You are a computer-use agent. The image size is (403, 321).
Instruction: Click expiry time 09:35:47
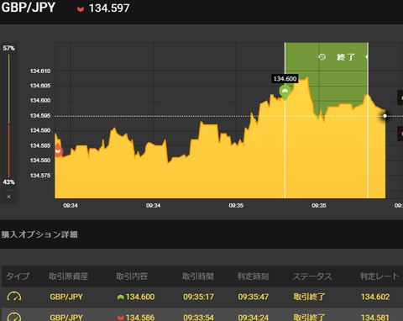pos(254,297)
